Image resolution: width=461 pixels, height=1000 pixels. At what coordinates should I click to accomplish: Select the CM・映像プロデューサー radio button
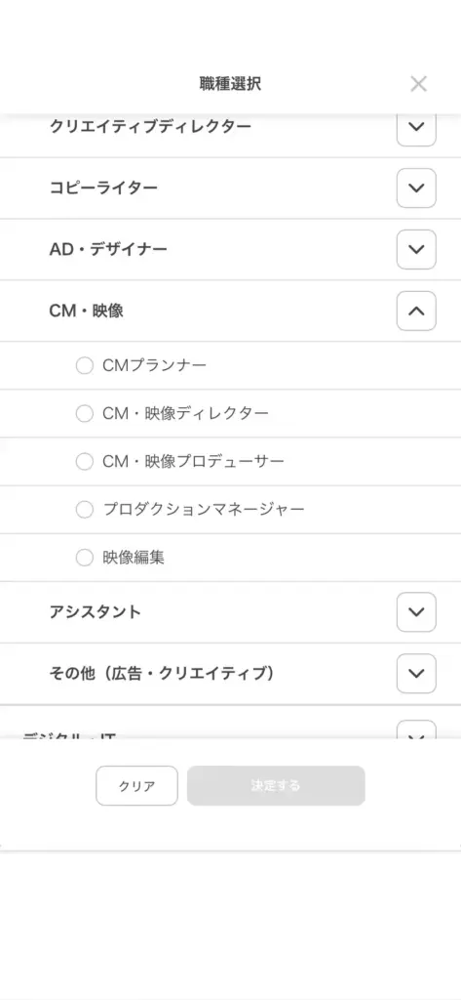tap(85, 461)
